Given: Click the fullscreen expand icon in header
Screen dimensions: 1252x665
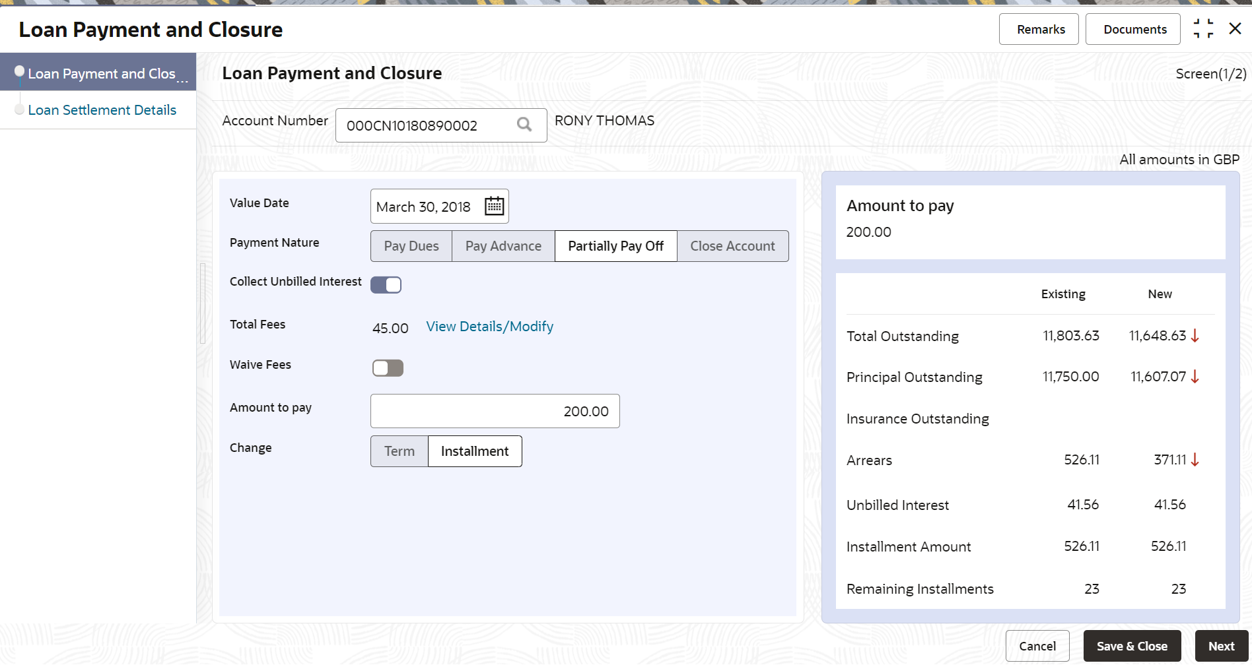Looking at the screenshot, I should (1203, 29).
